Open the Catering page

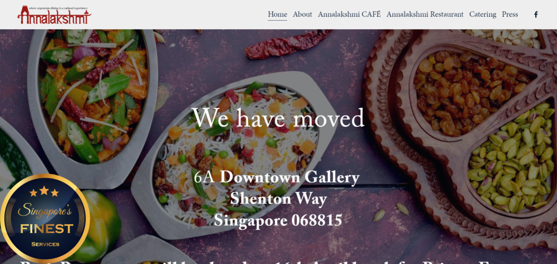[482, 15]
